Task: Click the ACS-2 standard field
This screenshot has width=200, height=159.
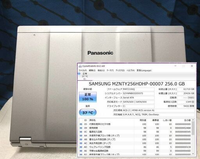Action: click(159, 110)
